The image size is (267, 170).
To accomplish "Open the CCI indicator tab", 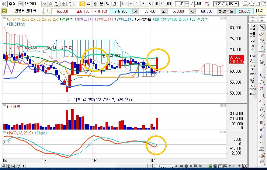I will (x=252, y=41).
